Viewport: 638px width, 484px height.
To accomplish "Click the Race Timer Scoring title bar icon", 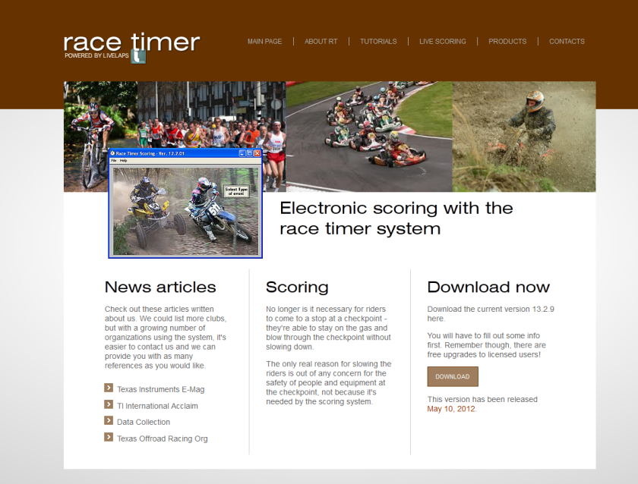I will coord(112,153).
